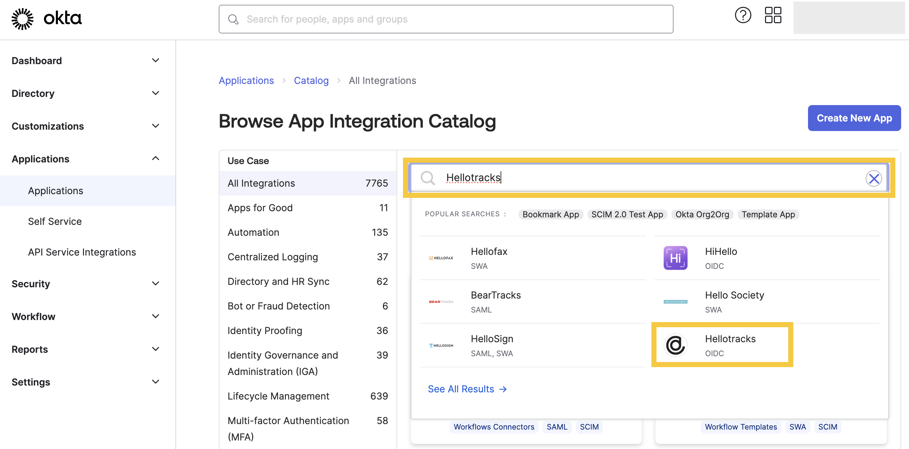This screenshot has height=449, width=909.
Task: Click the Applications breadcrumb link
Action: point(246,81)
